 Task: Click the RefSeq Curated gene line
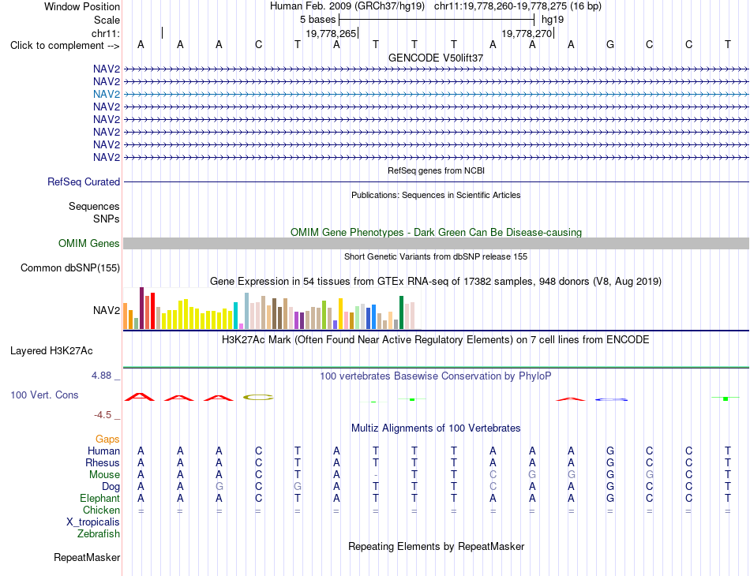coord(436,181)
